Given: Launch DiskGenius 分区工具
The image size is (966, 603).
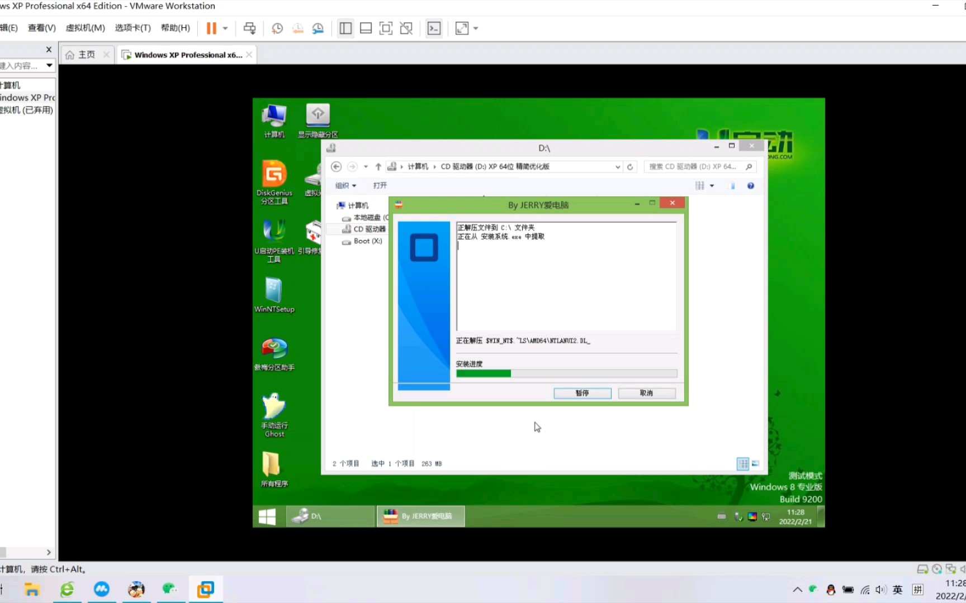Looking at the screenshot, I should pyautogui.click(x=274, y=182).
